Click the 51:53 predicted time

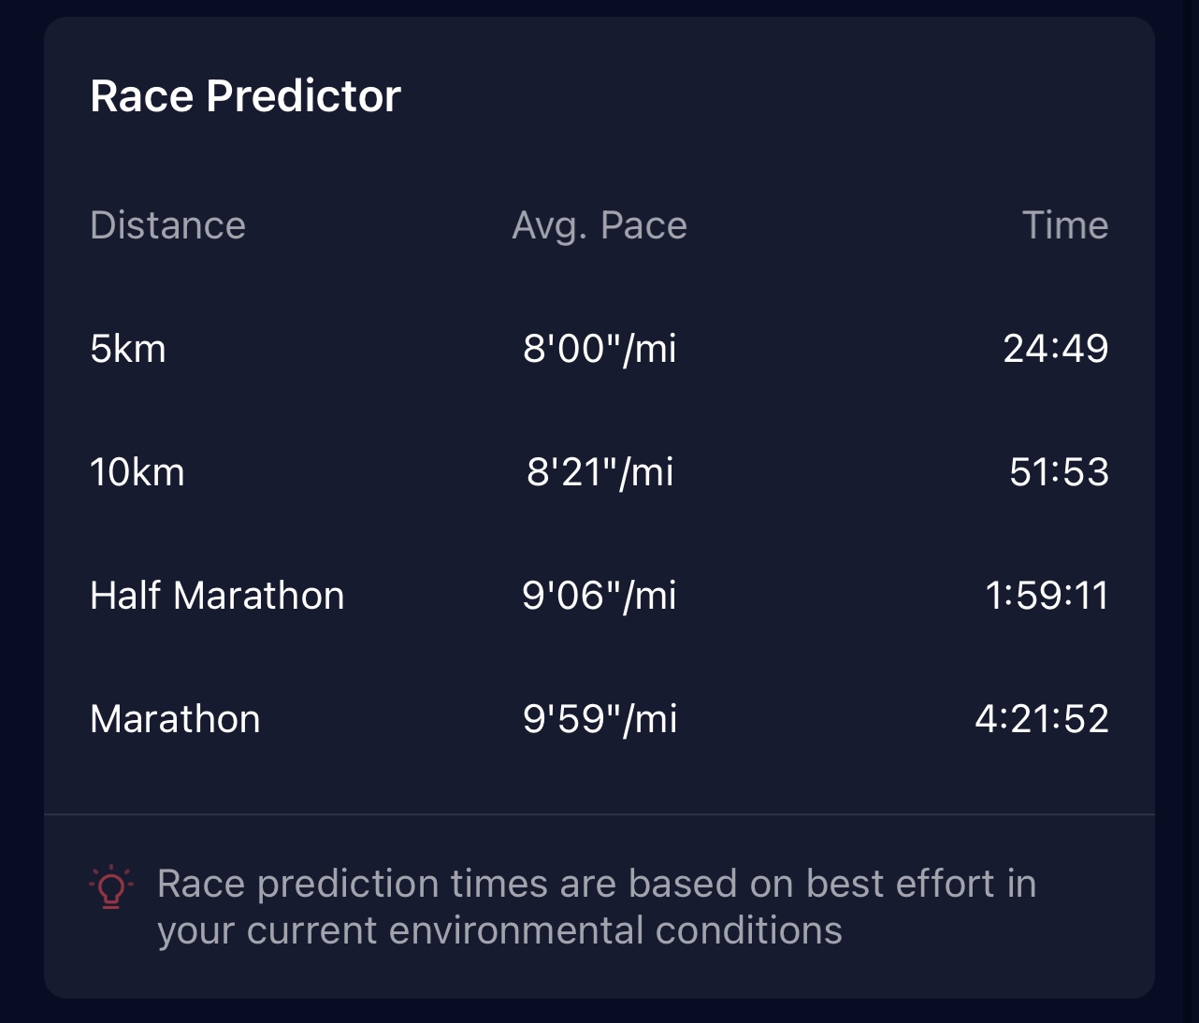click(1059, 472)
